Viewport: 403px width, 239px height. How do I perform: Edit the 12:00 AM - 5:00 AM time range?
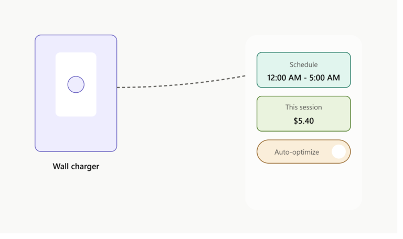(303, 78)
